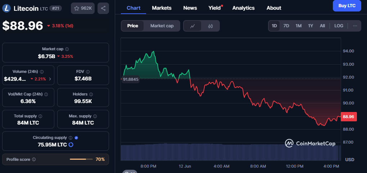The width and height of the screenshot is (367, 173).
Task: Switch to line chart view
Action: (192, 26)
